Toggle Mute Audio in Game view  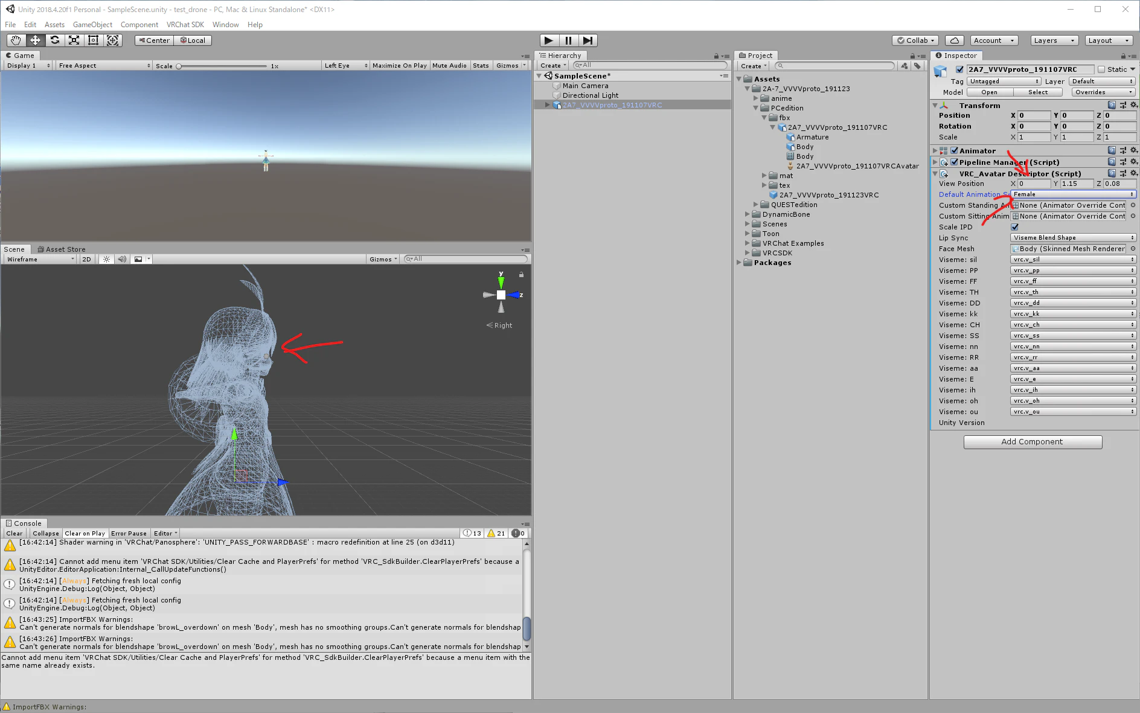(449, 65)
